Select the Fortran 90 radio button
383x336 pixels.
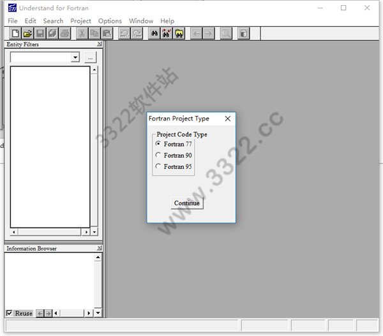158,155
